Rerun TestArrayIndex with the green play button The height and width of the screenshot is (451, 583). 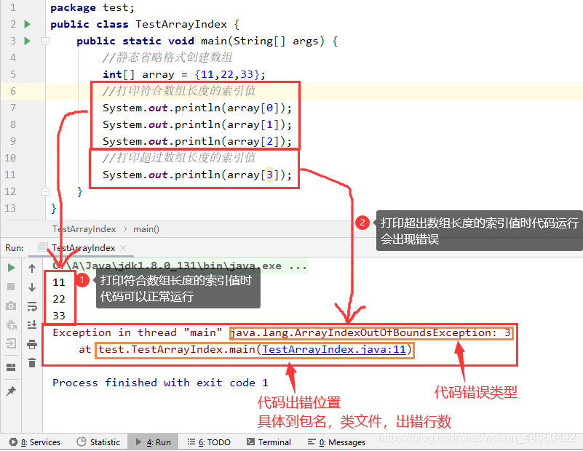pyautogui.click(x=11, y=268)
